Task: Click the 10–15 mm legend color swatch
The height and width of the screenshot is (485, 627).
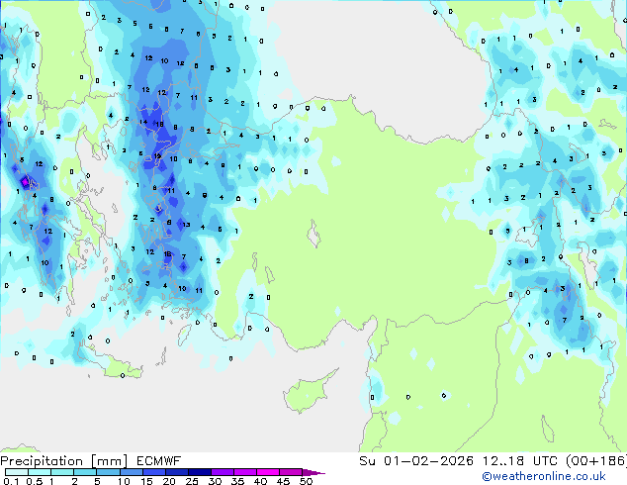Action: tap(131, 472)
